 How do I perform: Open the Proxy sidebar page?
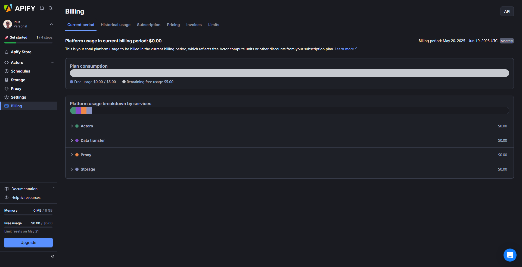coord(16,89)
